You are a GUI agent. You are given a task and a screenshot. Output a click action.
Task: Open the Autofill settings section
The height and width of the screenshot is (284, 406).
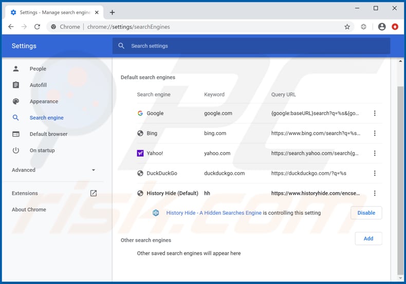click(38, 85)
